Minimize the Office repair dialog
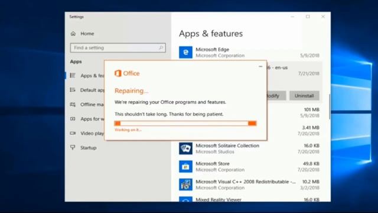Image resolution: width=378 pixels, height=213 pixels. pyautogui.click(x=260, y=66)
